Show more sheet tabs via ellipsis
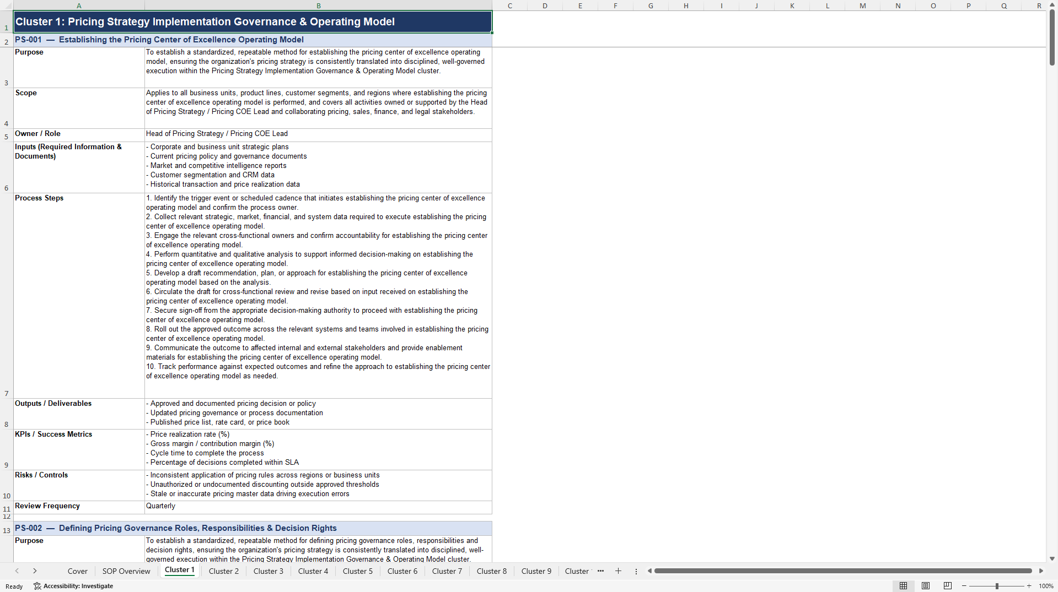Screen dimensions: 1058x592 600,571
